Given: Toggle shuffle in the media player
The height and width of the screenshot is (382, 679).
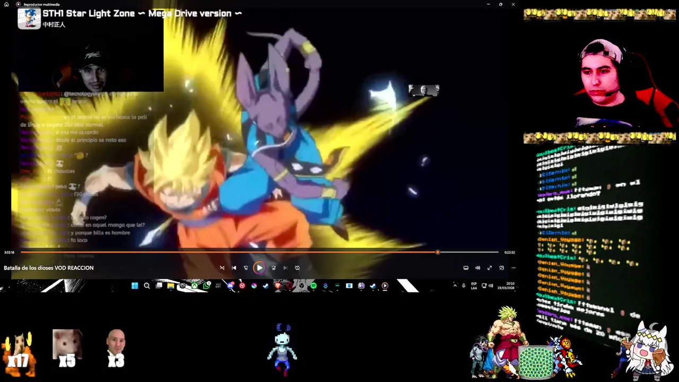Looking at the screenshot, I should pyautogui.click(x=222, y=268).
